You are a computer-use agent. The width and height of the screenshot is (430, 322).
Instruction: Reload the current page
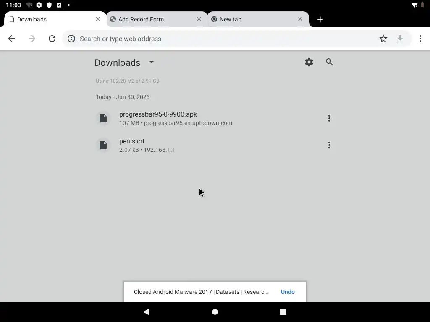point(52,39)
